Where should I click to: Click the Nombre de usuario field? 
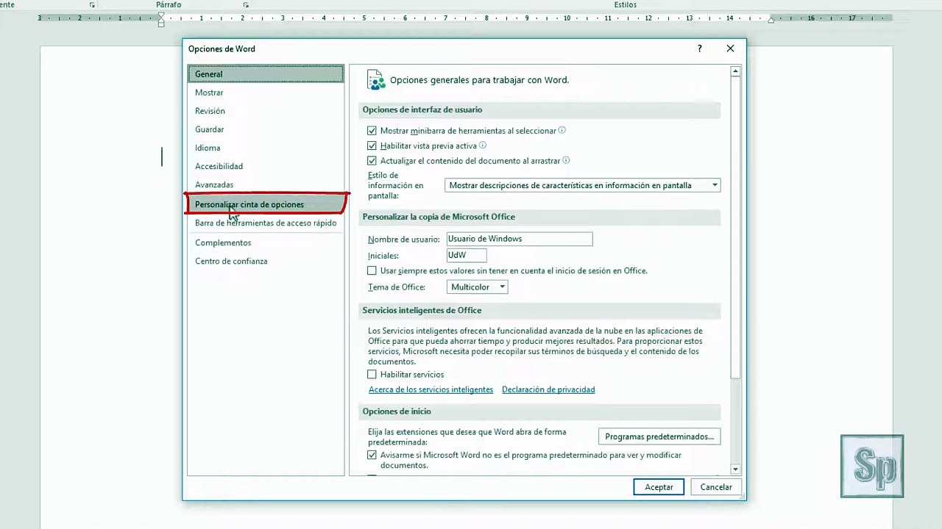[520, 239]
